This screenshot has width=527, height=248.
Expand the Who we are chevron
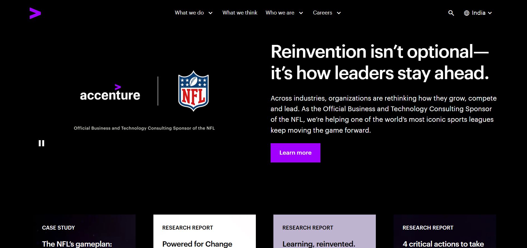(x=301, y=13)
